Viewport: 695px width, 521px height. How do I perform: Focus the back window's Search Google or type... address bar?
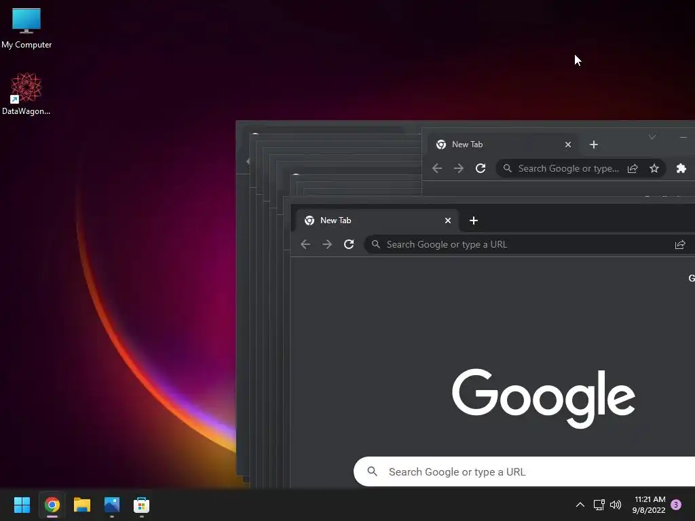[581, 169]
